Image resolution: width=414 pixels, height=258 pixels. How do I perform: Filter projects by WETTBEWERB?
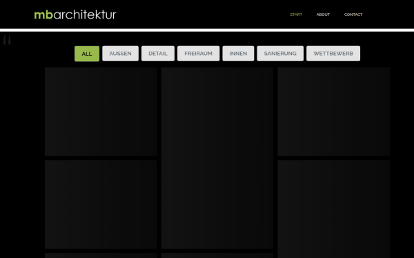tap(333, 54)
